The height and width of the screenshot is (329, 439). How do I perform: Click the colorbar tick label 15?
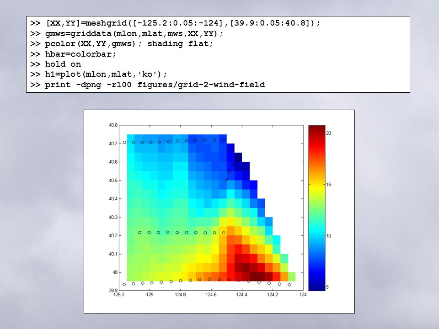tap(329, 185)
